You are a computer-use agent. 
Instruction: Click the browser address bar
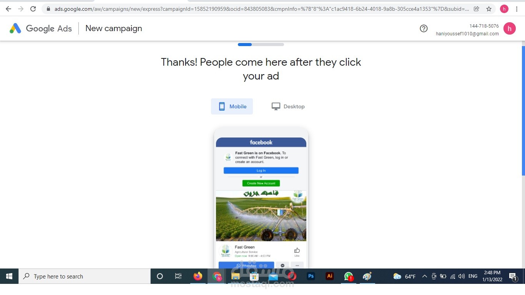[231, 8]
